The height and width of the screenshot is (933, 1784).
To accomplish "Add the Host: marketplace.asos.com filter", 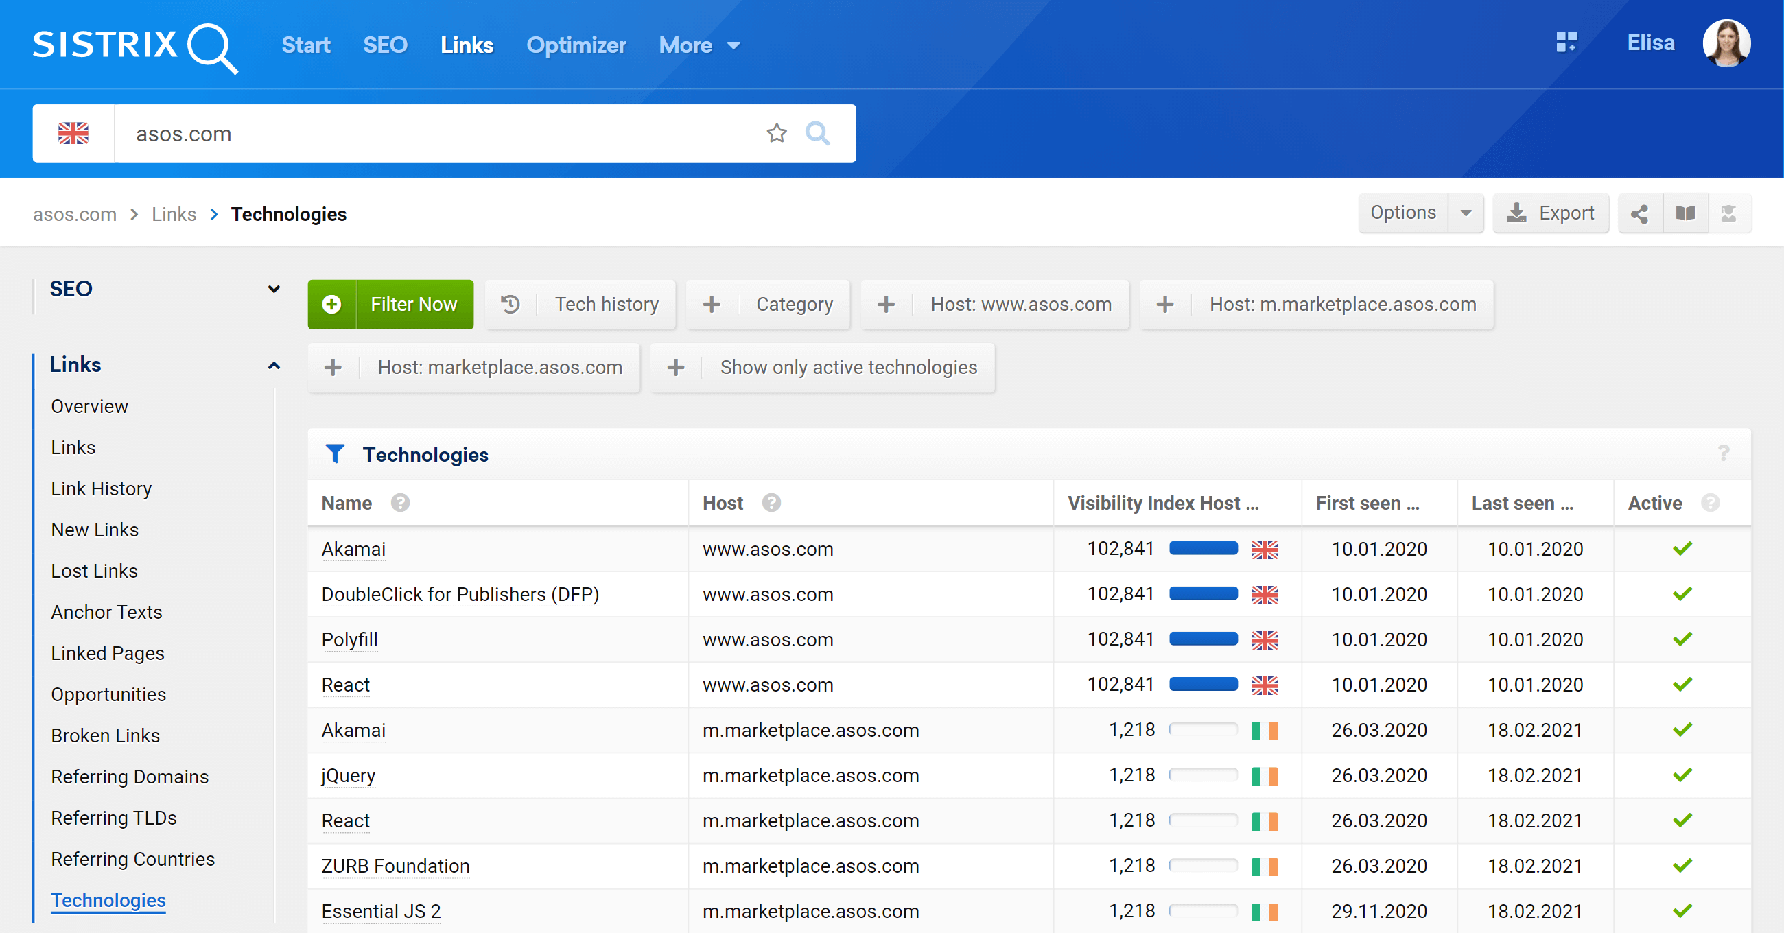I will click(x=473, y=367).
